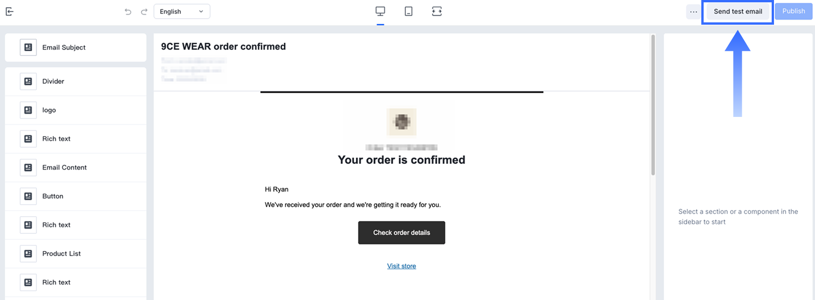815x300 pixels.
Task: Open the Visit store link
Action: click(x=401, y=266)
